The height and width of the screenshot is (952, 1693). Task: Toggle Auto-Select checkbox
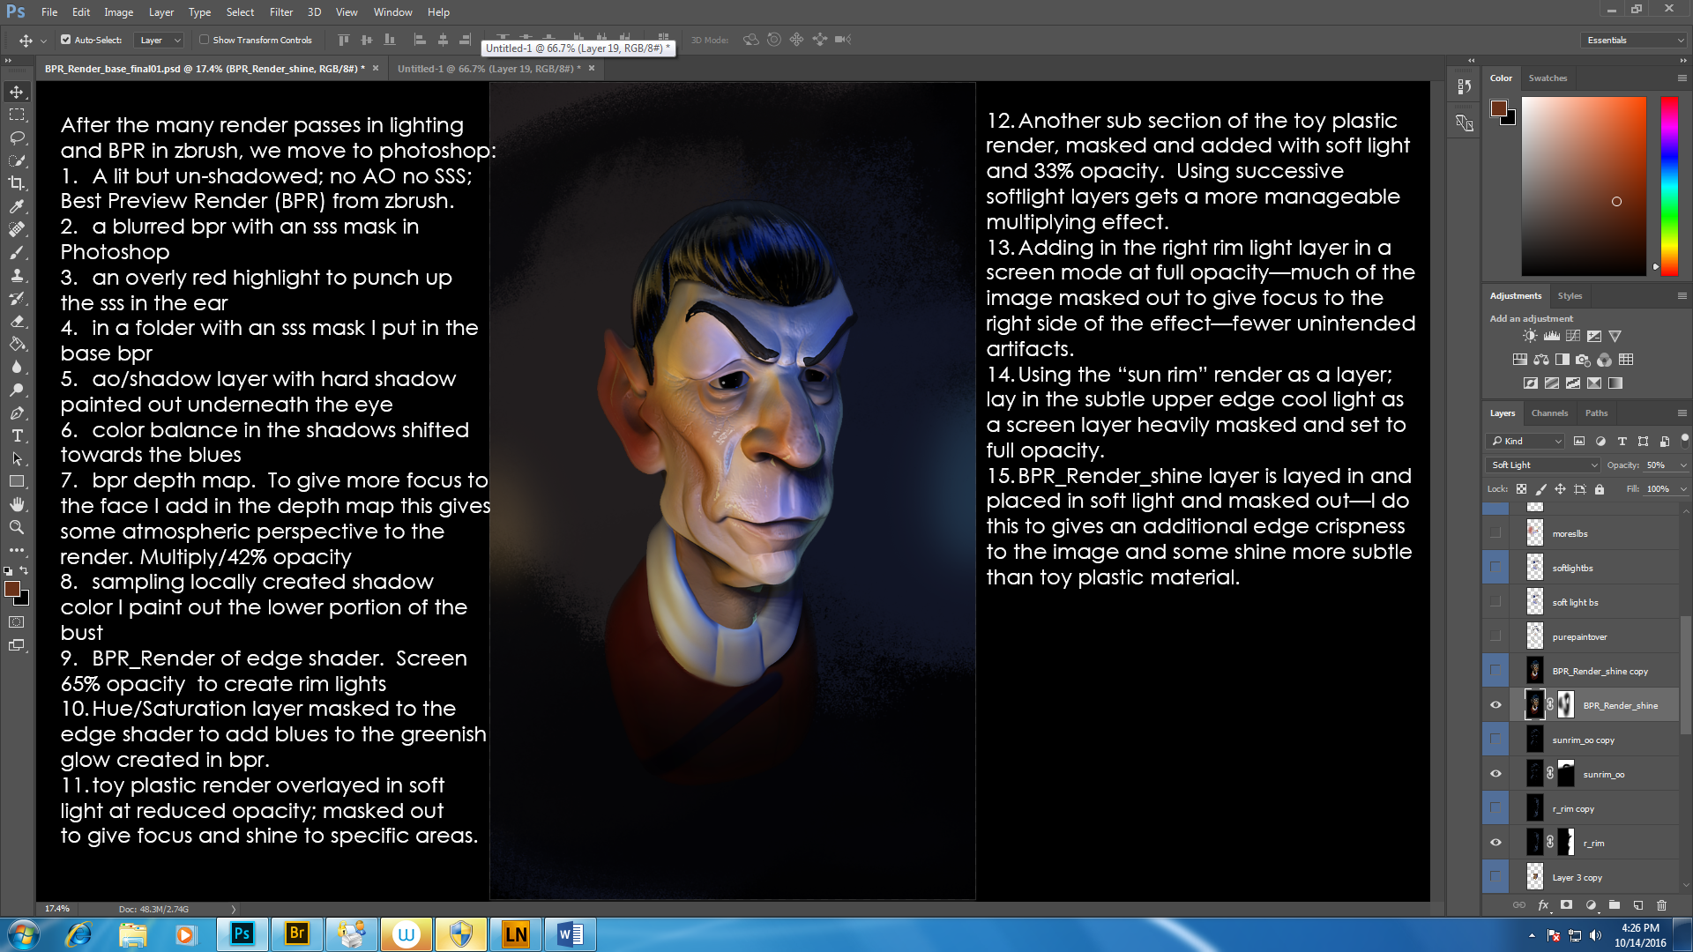click(x=65, y=40)
